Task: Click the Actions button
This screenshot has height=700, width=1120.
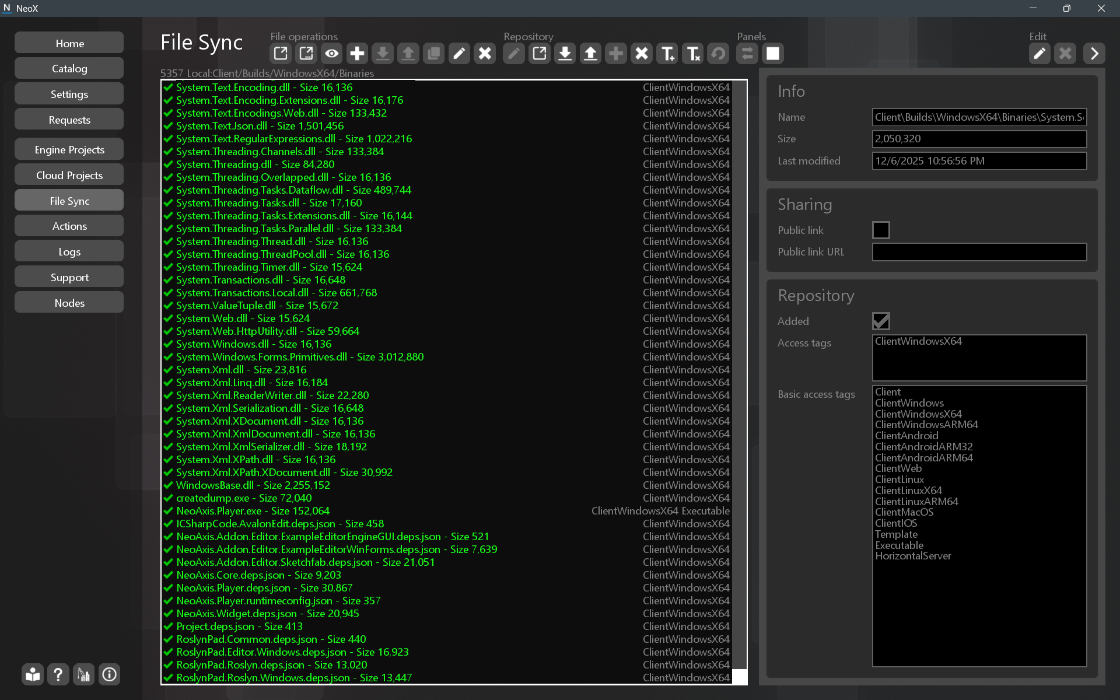Action: [x=69, y=226]
